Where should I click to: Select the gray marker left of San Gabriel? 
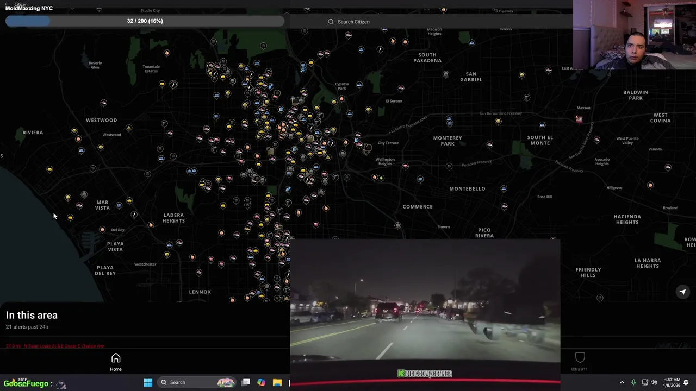(x=446, y=74)
